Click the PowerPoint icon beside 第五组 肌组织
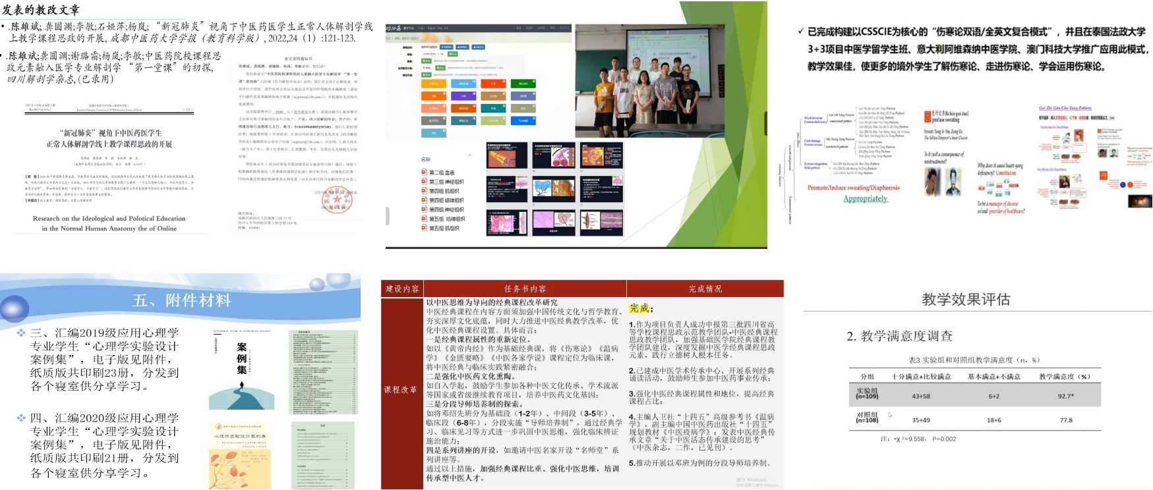This screenshot has height=490, width=1153. tap(424, 228)
